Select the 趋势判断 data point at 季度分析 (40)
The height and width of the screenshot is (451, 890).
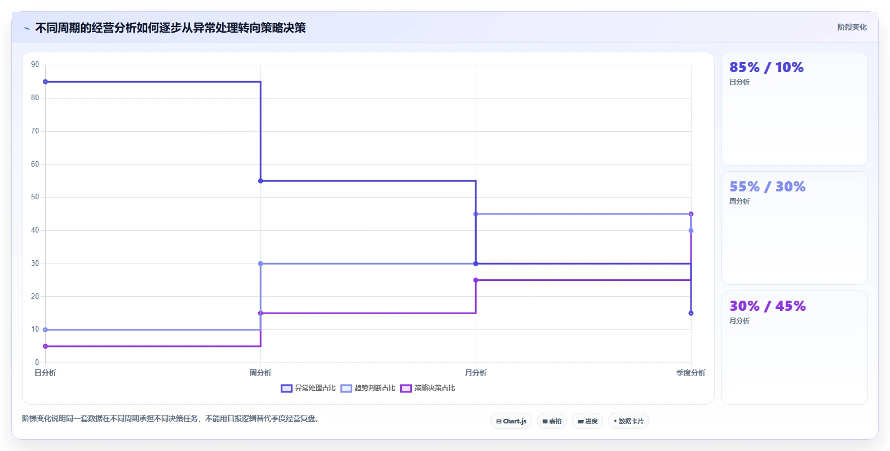point(691,230)
